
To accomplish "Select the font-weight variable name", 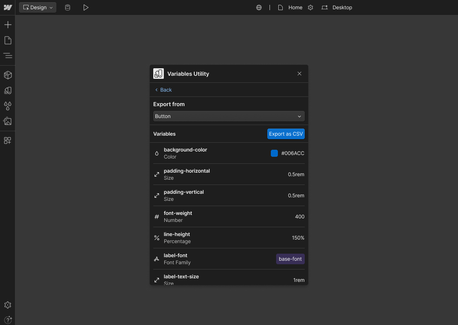I will click(178, 213).
